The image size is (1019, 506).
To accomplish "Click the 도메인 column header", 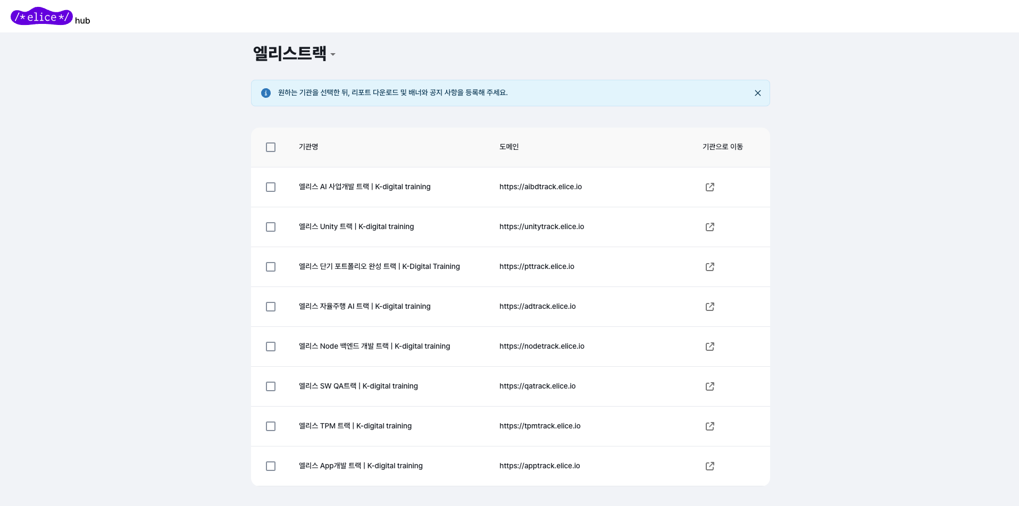I will coord(509,147).
